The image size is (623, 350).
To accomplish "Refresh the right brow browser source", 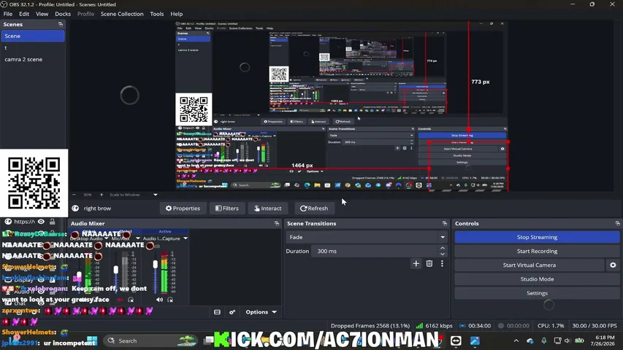I will 314,209.
